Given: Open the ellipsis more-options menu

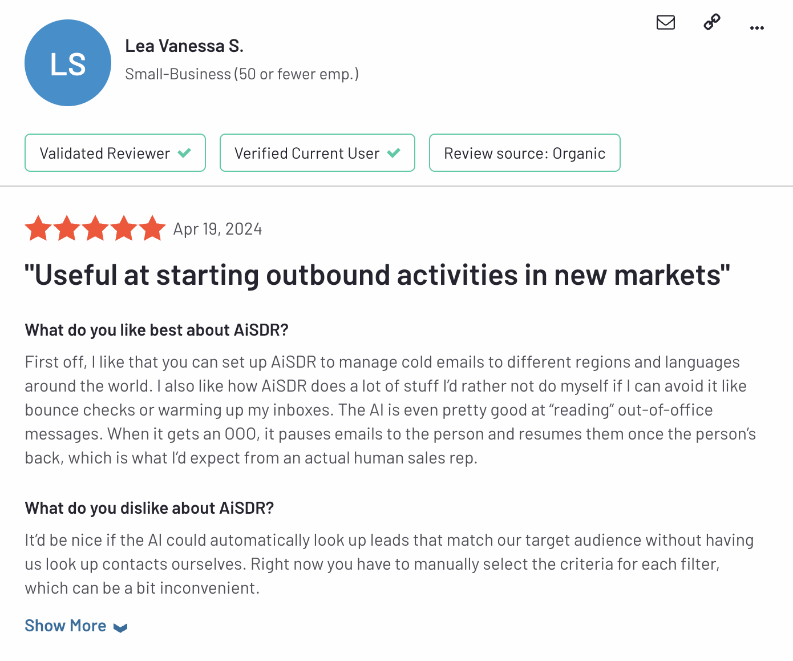Looking at the screenshot, I should pyautogui.click(x=756, y=27).
